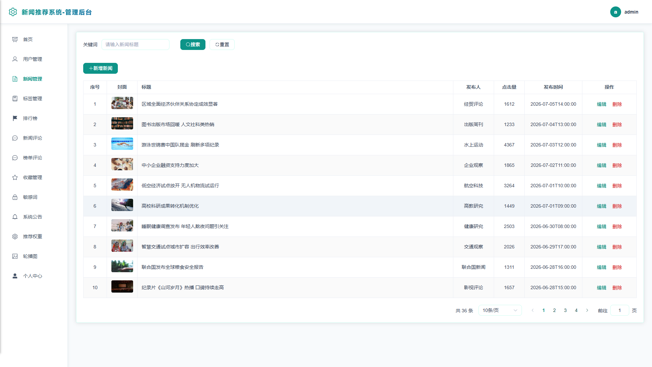Open the 轮播图 image icon
The width and height of the screenshot is (652, 367).
(15, 256)
